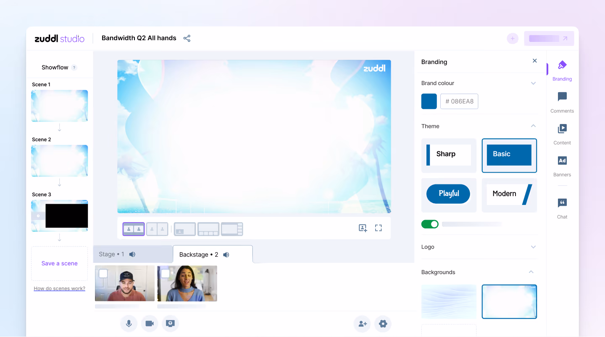Select the picture-in-picture presentation layout

(185, 229)
